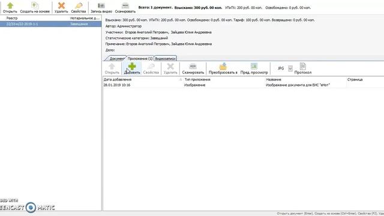This screenshot has height=216, width=384.
Task: Click Свойства in the attachments toolbar
Action: pyautogui.click(x=151, y=68)
